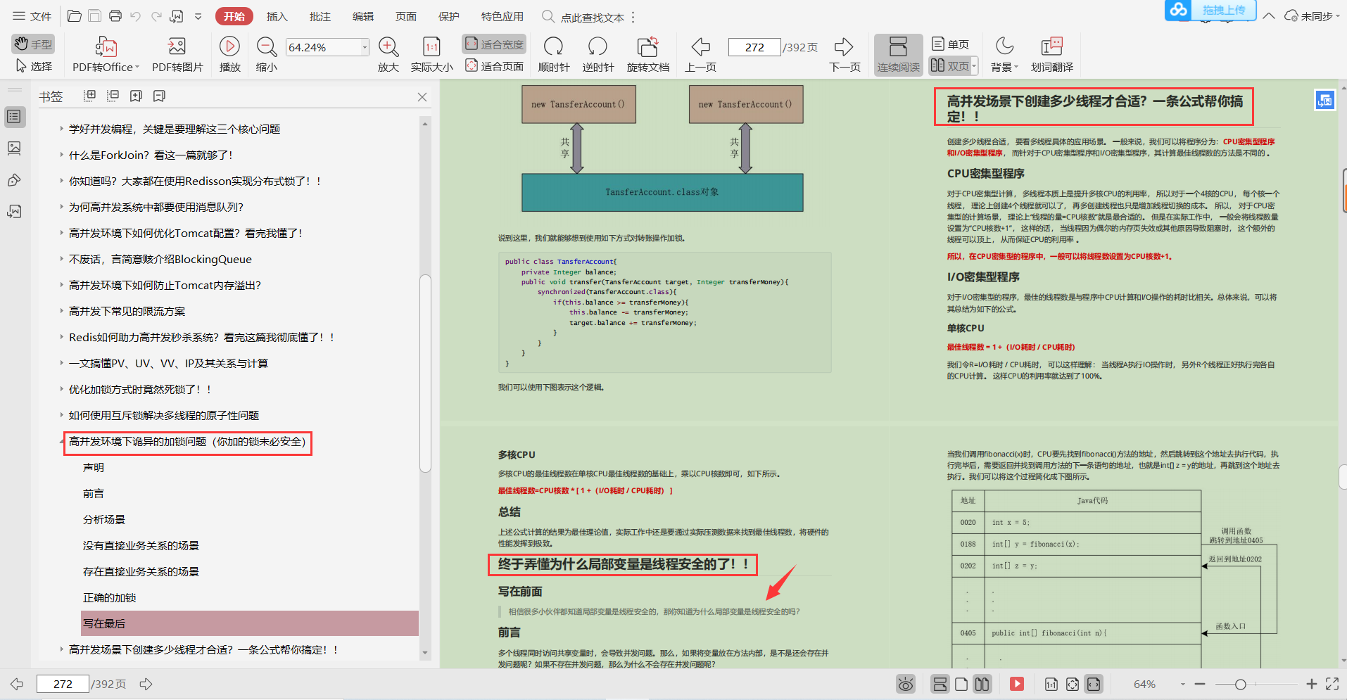Expand bookmark 什么是ForkJoin? 看这一篇就够了!
The height and width of the screenshot is (700, 1347).
point(61,155)
